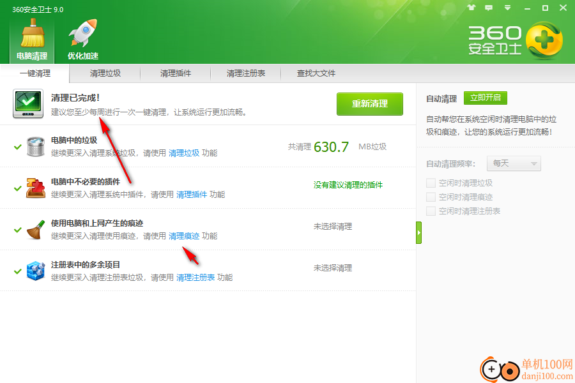The image size is (575, 383).
Task: Minimize the 360安全卫士 window
Action: pyautogui.click(x=527, y=8)
